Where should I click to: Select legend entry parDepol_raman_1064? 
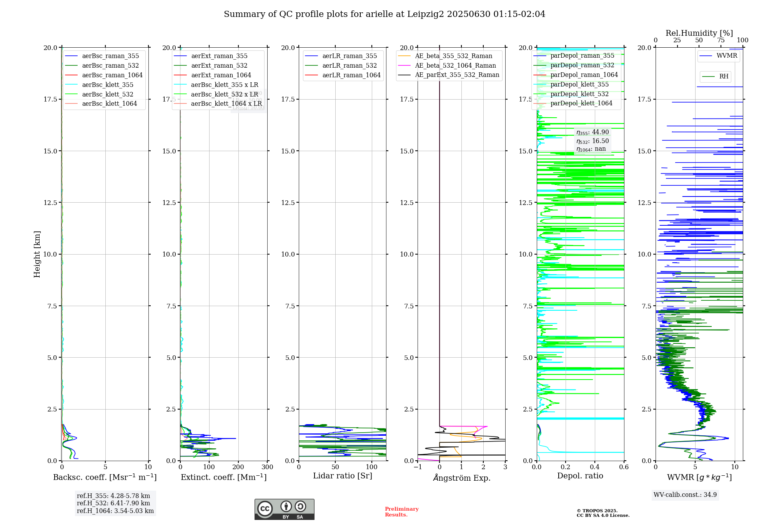click(576, 75)
